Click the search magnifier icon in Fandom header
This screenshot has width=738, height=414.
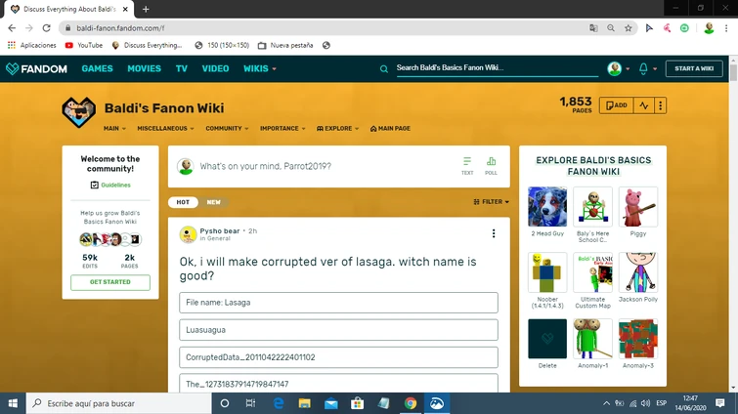click(x=384, y=69)
